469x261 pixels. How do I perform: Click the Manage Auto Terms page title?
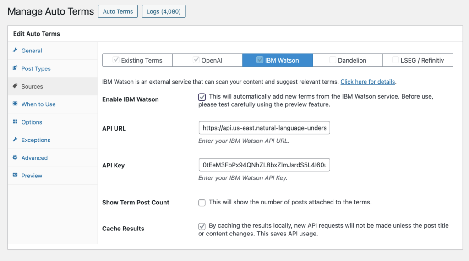(x=50, y=11)
